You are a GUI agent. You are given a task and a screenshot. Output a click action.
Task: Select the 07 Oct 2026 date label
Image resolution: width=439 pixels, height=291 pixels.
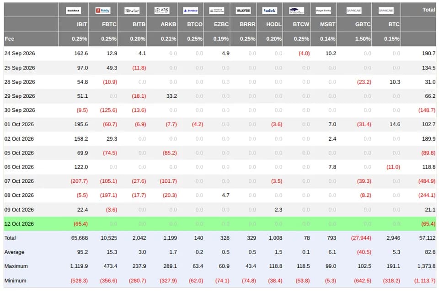19,181
